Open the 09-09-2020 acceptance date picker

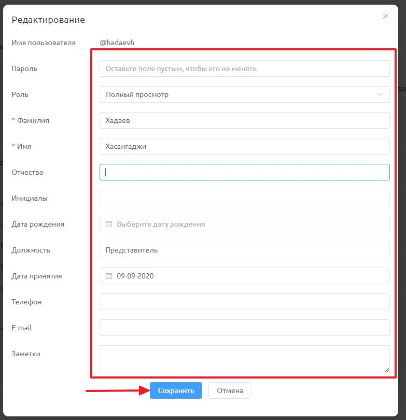245,276
